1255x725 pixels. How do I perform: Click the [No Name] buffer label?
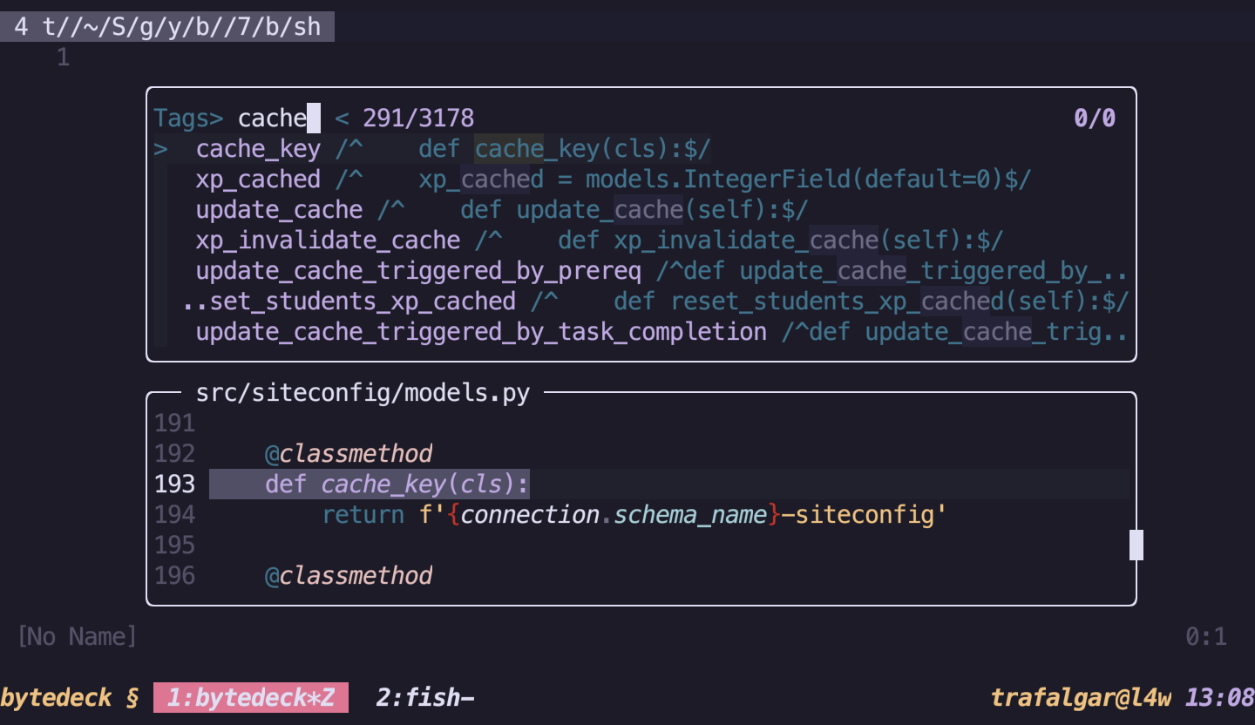tap(77, 636)
